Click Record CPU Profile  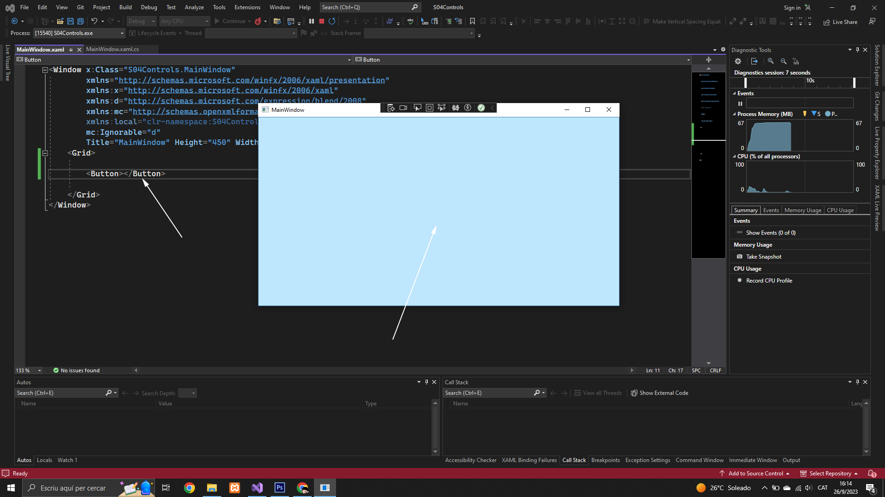point(769,281)
